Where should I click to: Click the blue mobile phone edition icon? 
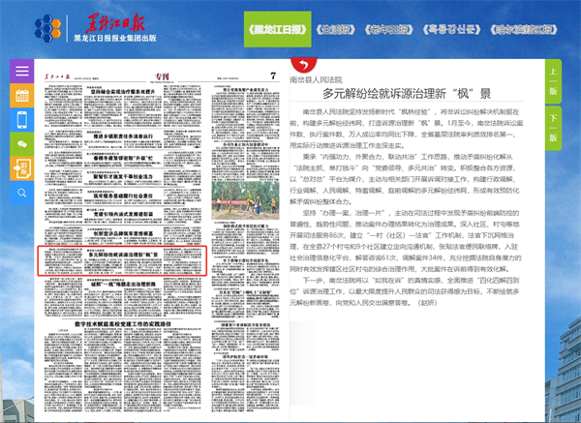pos(22,119)
